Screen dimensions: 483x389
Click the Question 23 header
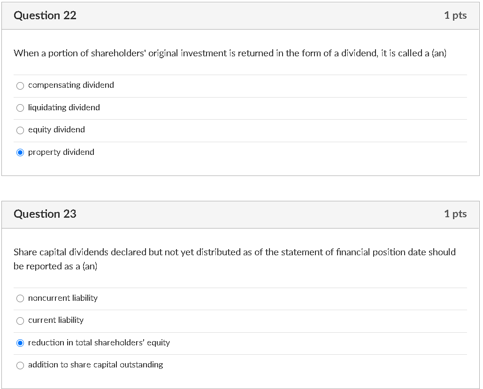point(46,214)
